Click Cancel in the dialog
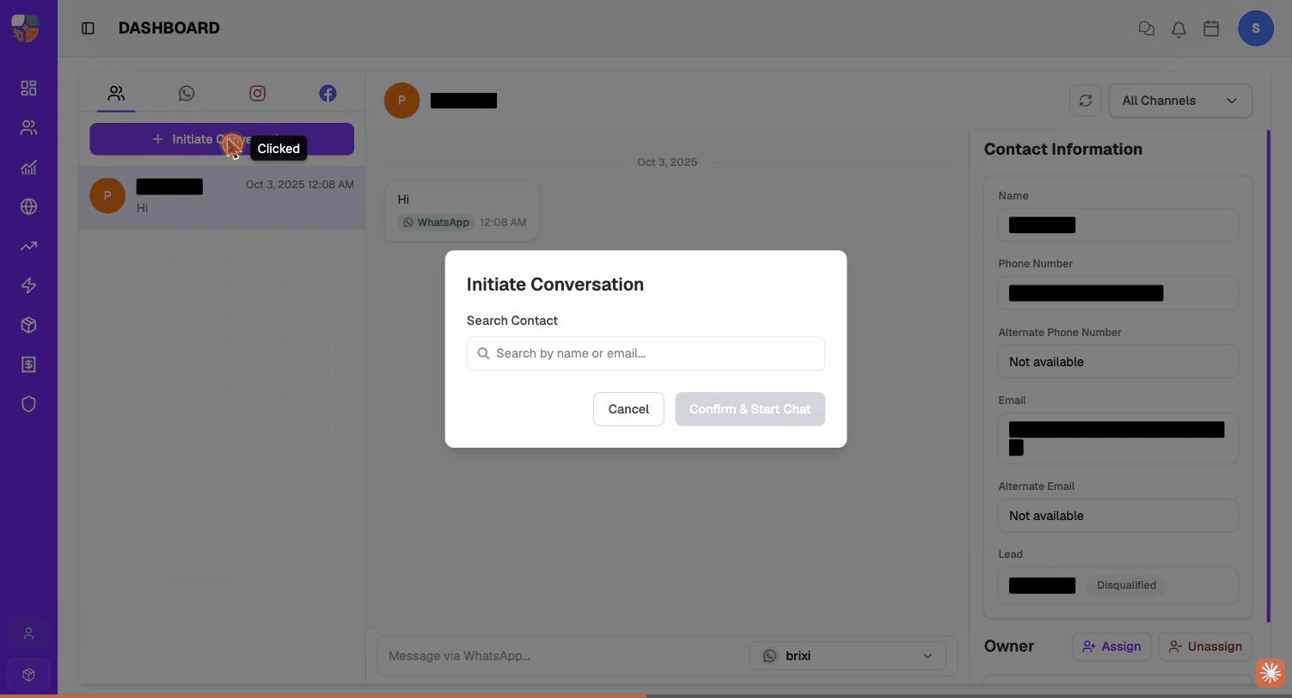The height and width of the screenshot is (698, 1292). pyautogui.click(x=628, y=409)
